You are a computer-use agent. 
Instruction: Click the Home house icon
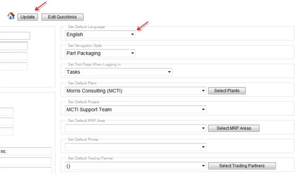click(x=11, y=16)
